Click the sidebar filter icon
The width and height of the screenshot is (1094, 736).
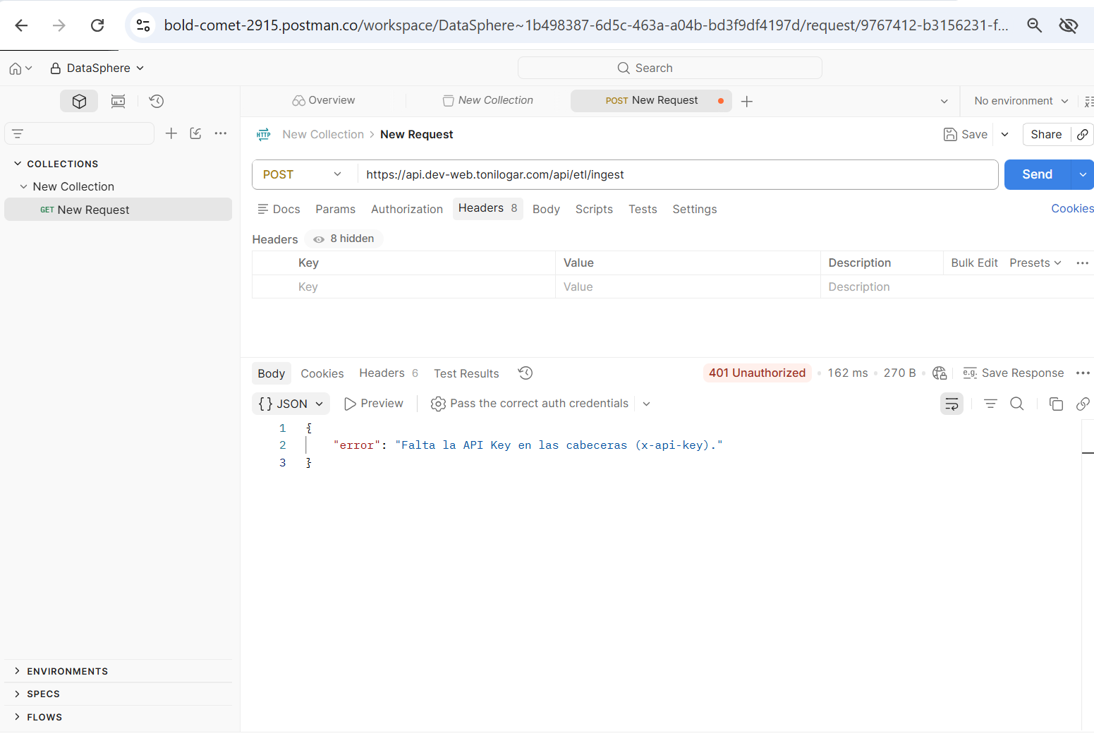click(18, 133)
